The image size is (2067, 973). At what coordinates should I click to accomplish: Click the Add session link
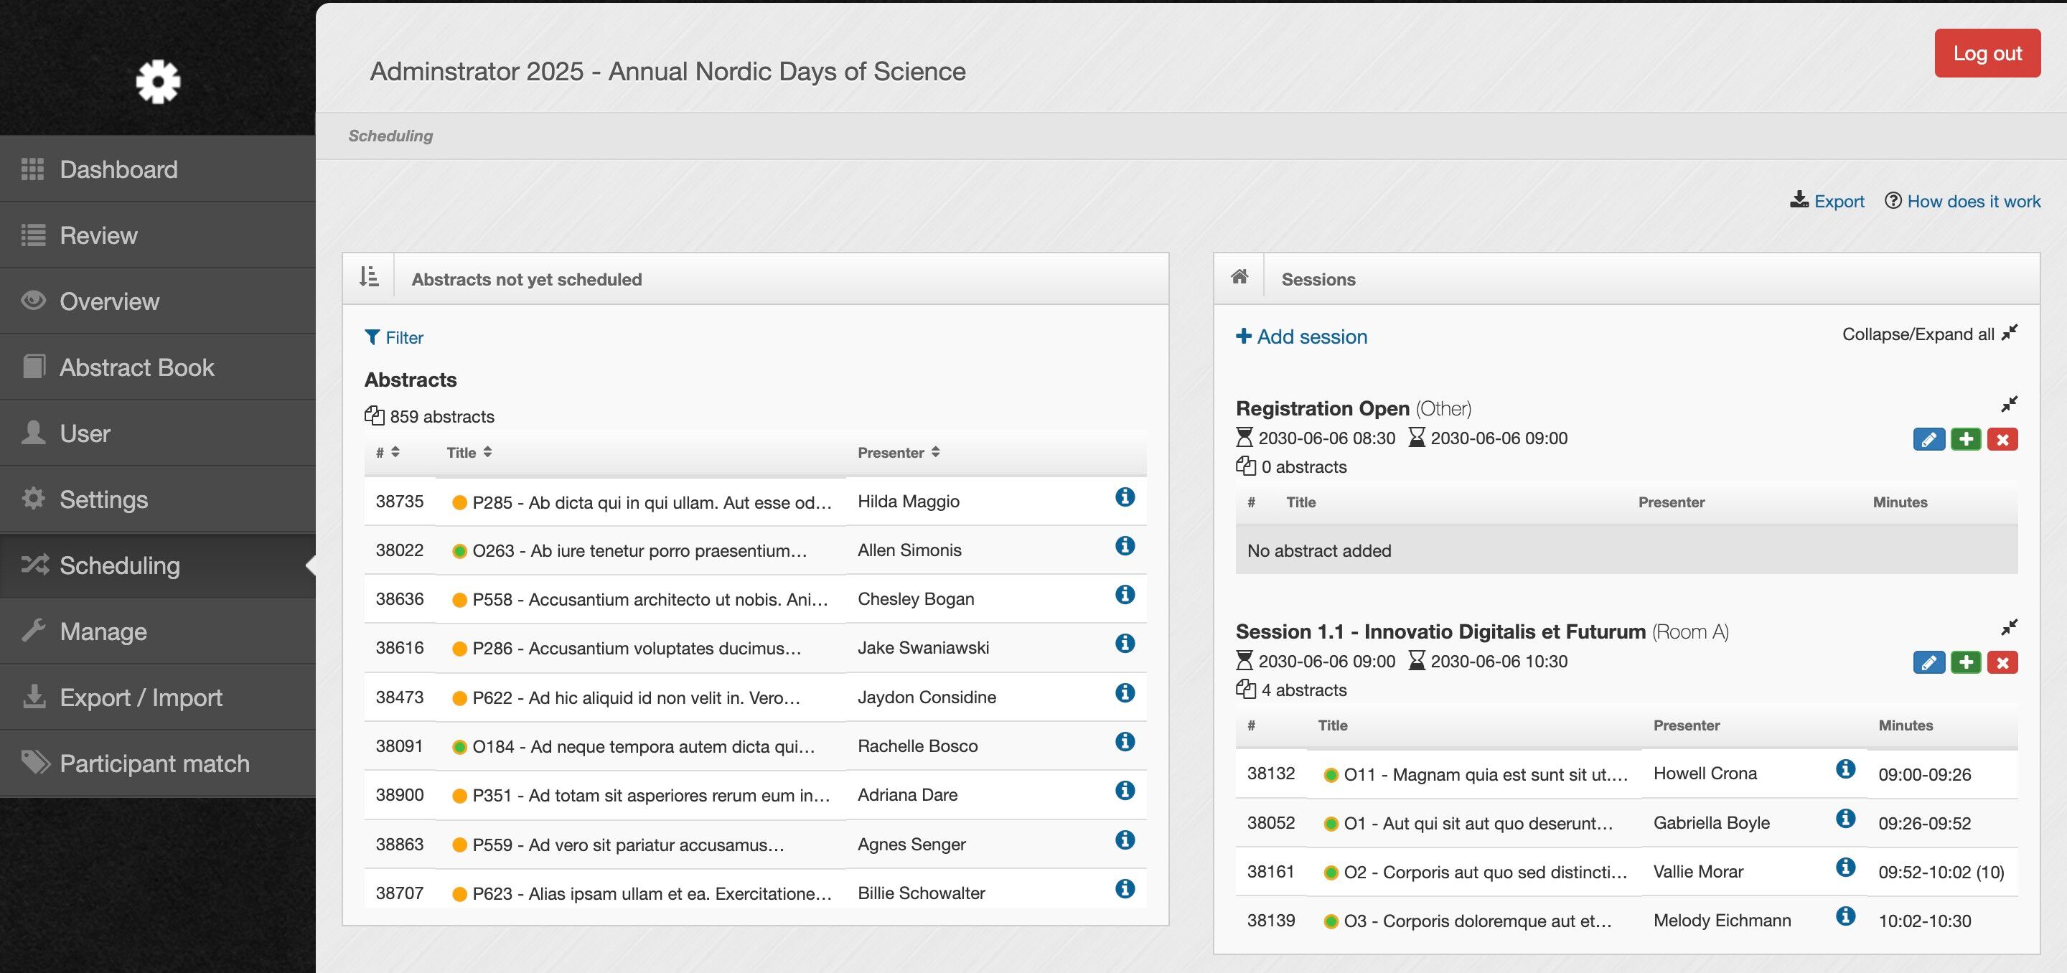click(1300, 337)
